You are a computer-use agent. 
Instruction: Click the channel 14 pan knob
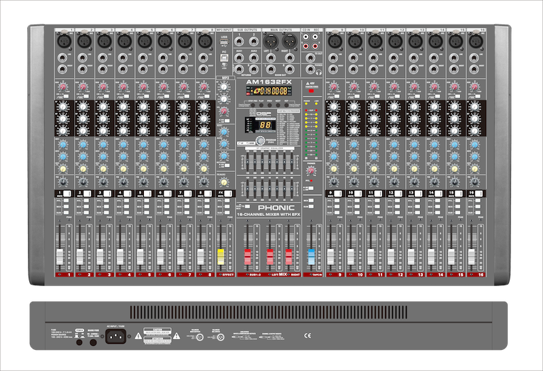tap(434, 181)
